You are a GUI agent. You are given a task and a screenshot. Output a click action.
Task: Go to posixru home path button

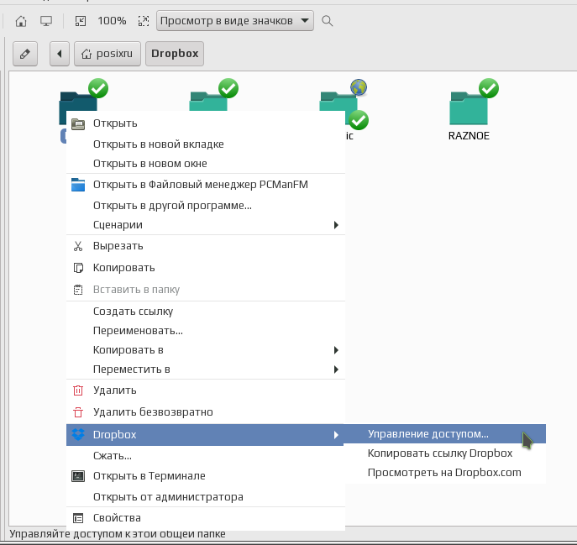[108, 54]
